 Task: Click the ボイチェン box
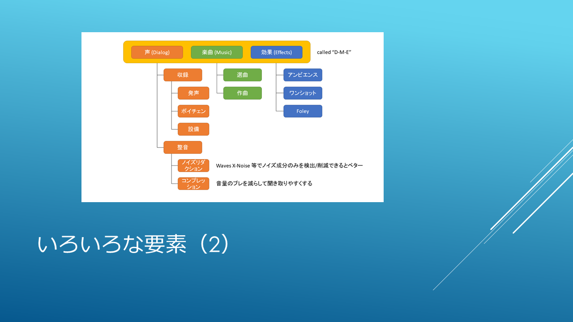[193, 111]
